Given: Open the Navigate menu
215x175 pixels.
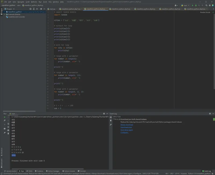Looking at the screenshot, I should pyautogui.click(x=21, y=2).
